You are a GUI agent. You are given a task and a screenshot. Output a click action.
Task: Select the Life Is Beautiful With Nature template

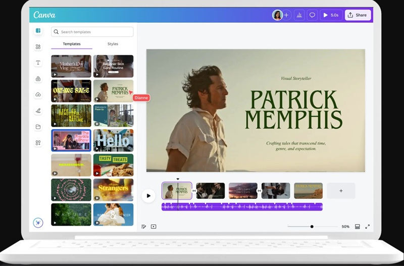71,116
